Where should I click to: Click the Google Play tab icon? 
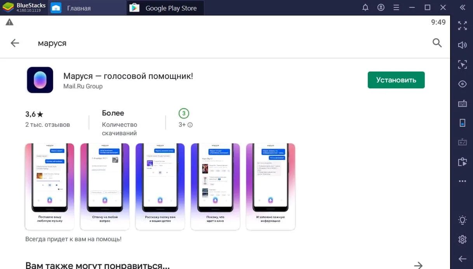134,8
